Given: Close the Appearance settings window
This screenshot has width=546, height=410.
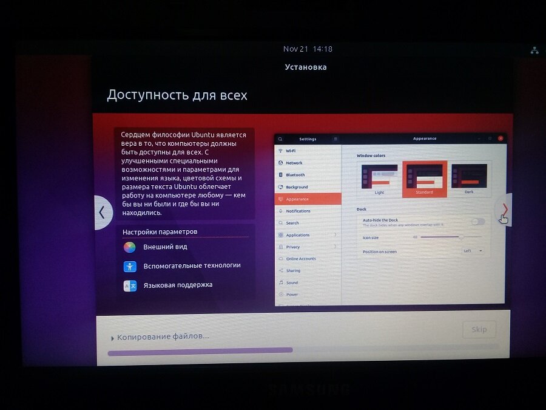Looking at the screenshot, I should click(x=500, y=138).
